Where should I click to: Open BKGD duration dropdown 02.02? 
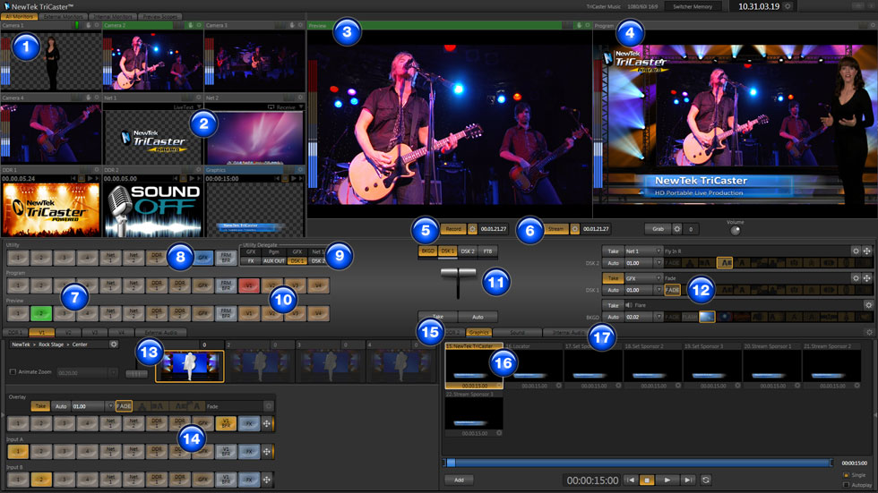[658, 317]
